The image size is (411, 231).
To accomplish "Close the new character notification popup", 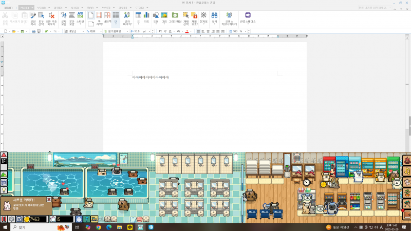I will click(49, 200).
